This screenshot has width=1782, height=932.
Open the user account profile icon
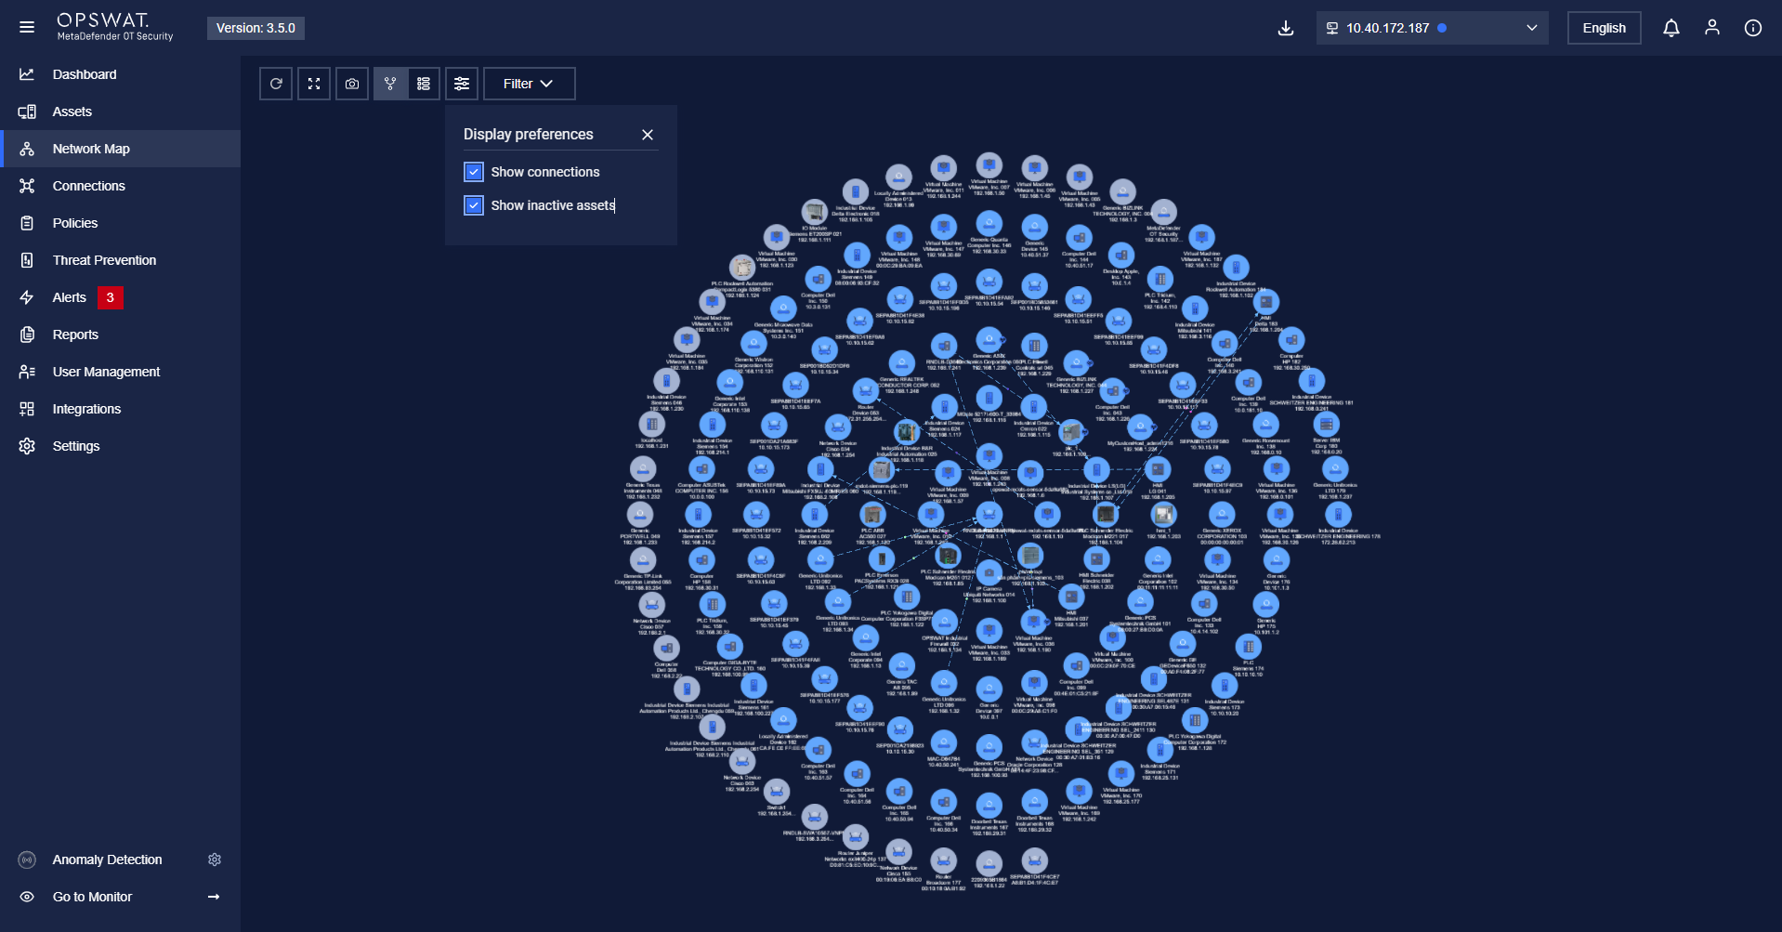click(1711, 28)
